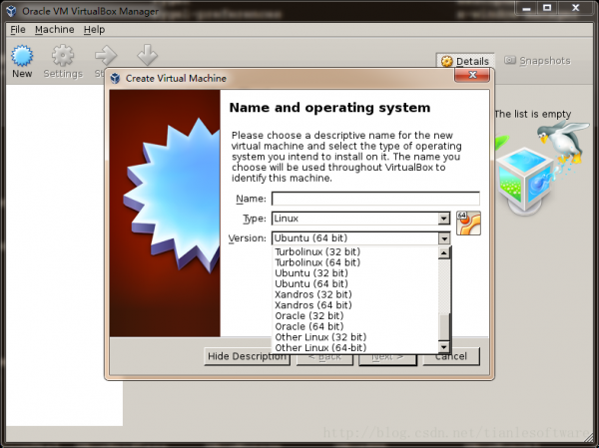Maximize the VirtualBox Manager window
599x448 pixels.
coord(547,8)
